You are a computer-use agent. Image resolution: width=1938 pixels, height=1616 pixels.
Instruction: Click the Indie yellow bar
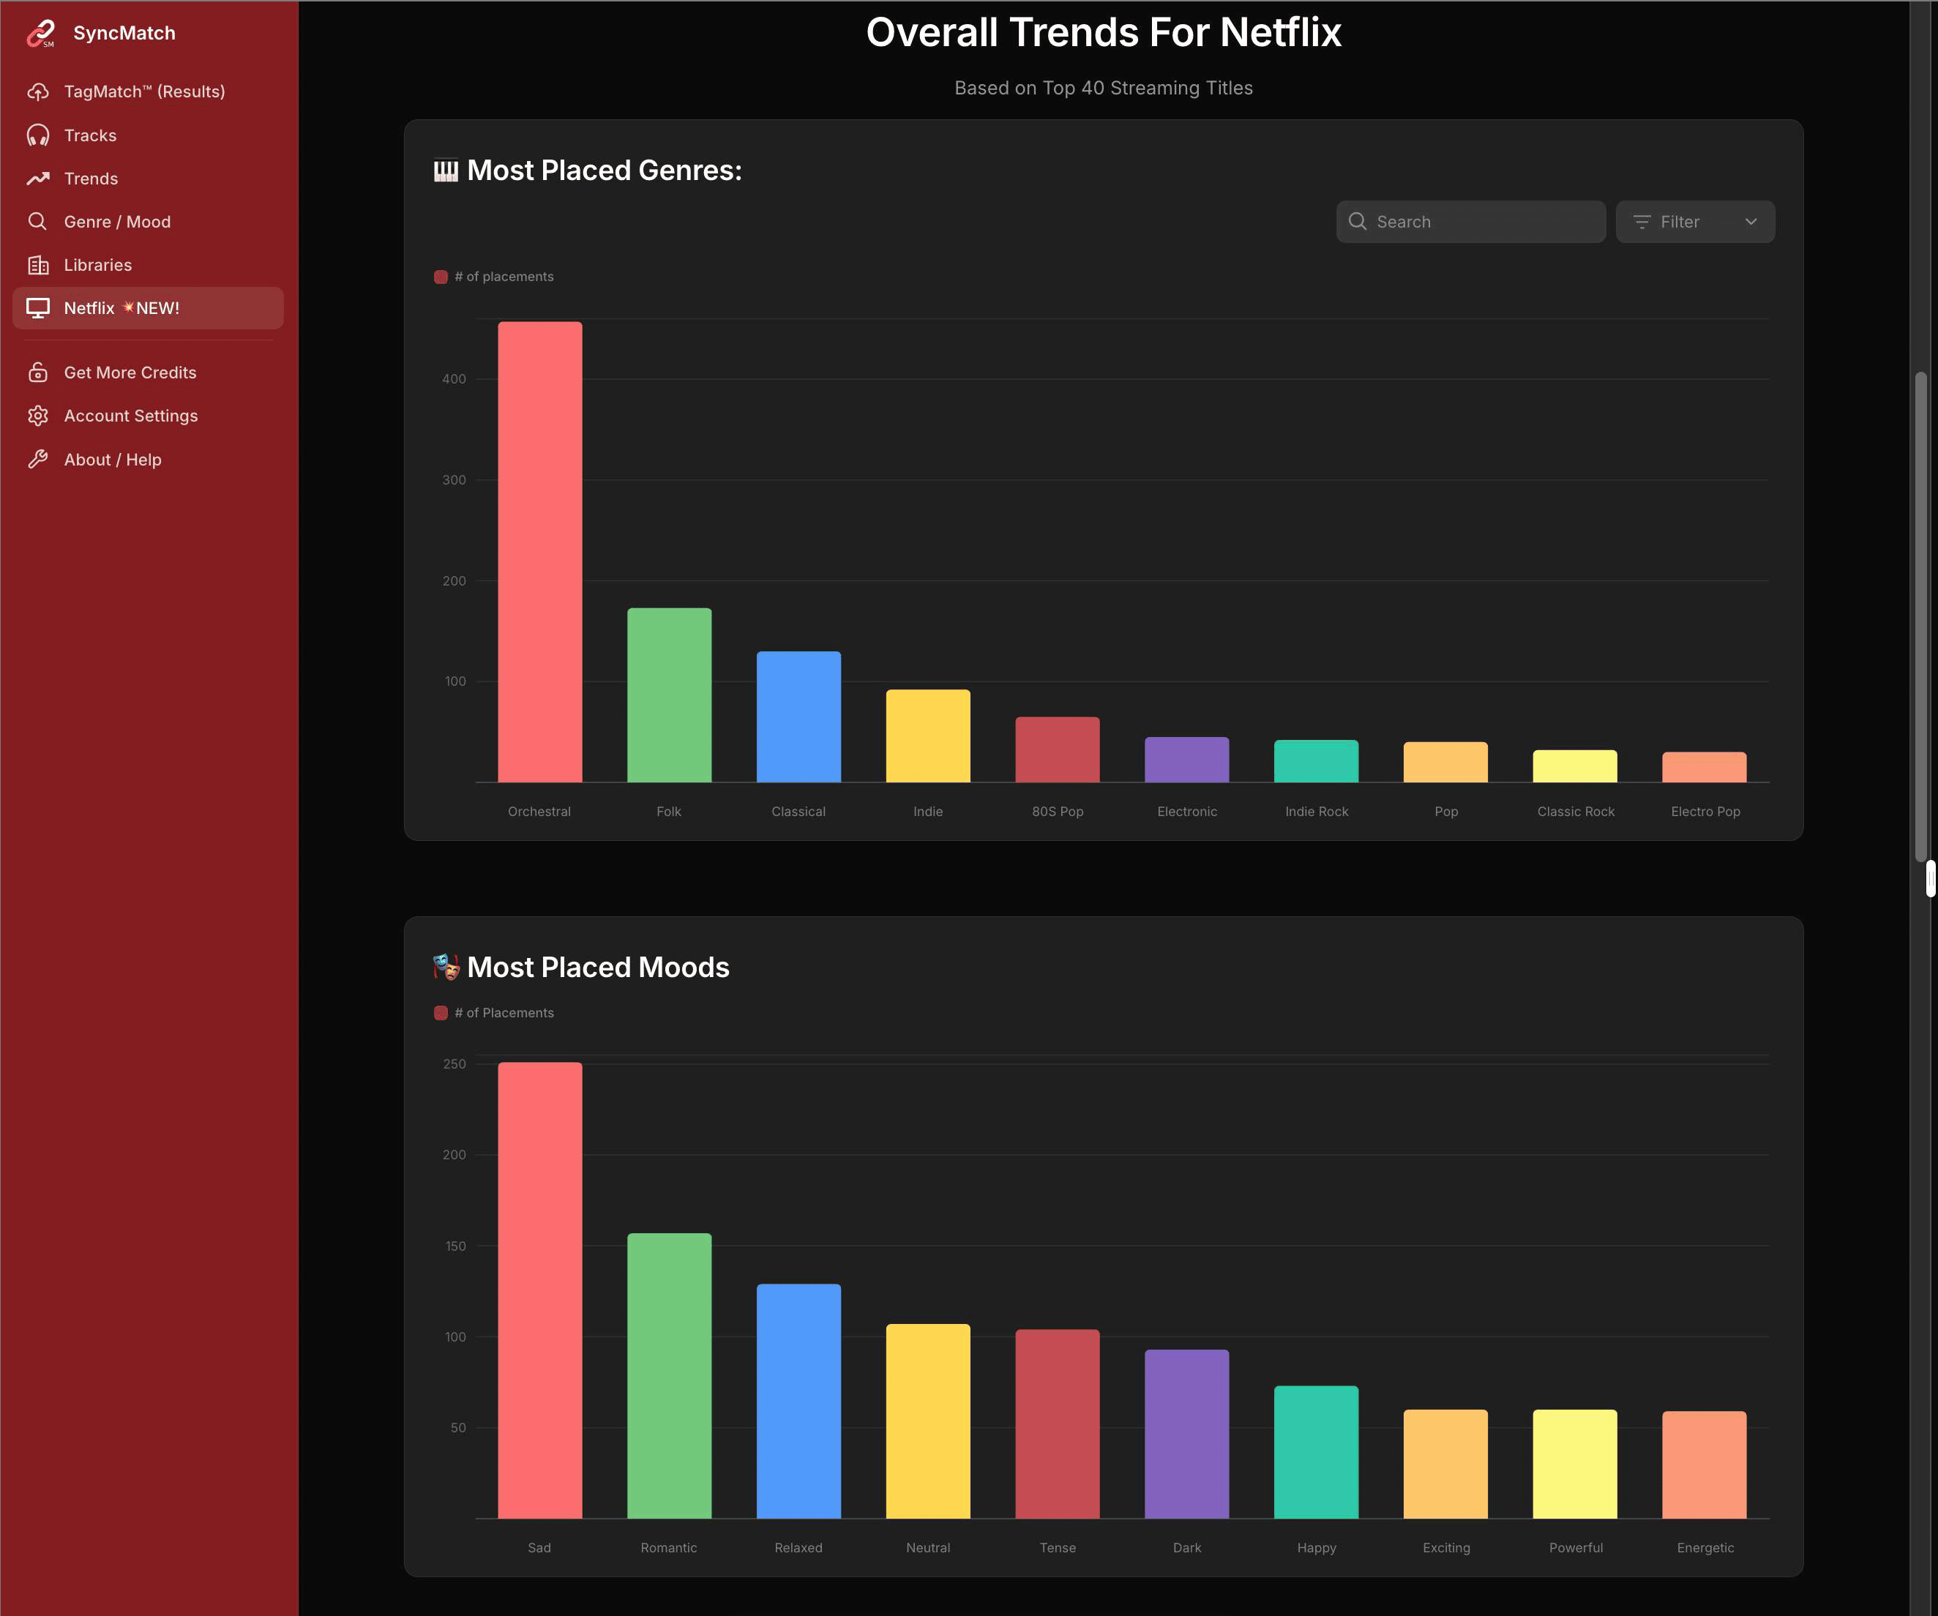(x=927, y=736)
